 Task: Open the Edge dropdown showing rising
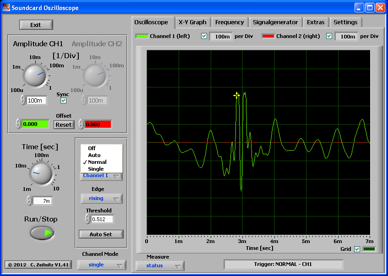click(101, 198)
